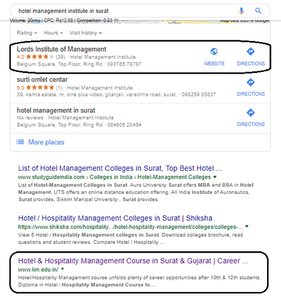Click DIRECTIONS text for hotel management in surat

(251, 124)
